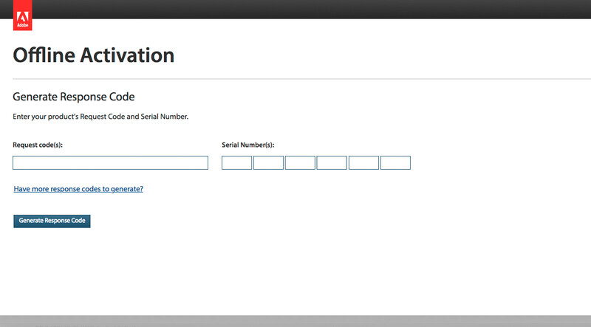591x327 pixels.
Task: Select the fifth Serial Number box
Action: [363, 162]
